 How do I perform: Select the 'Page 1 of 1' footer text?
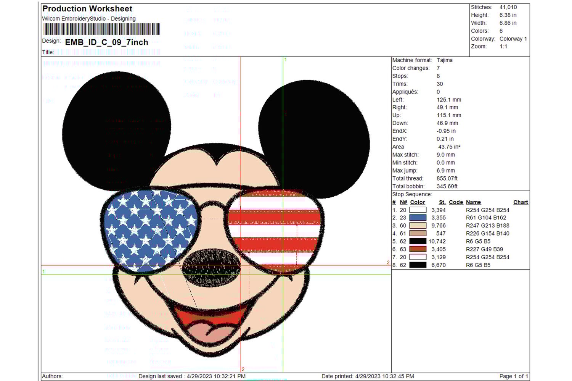(514, 376)
